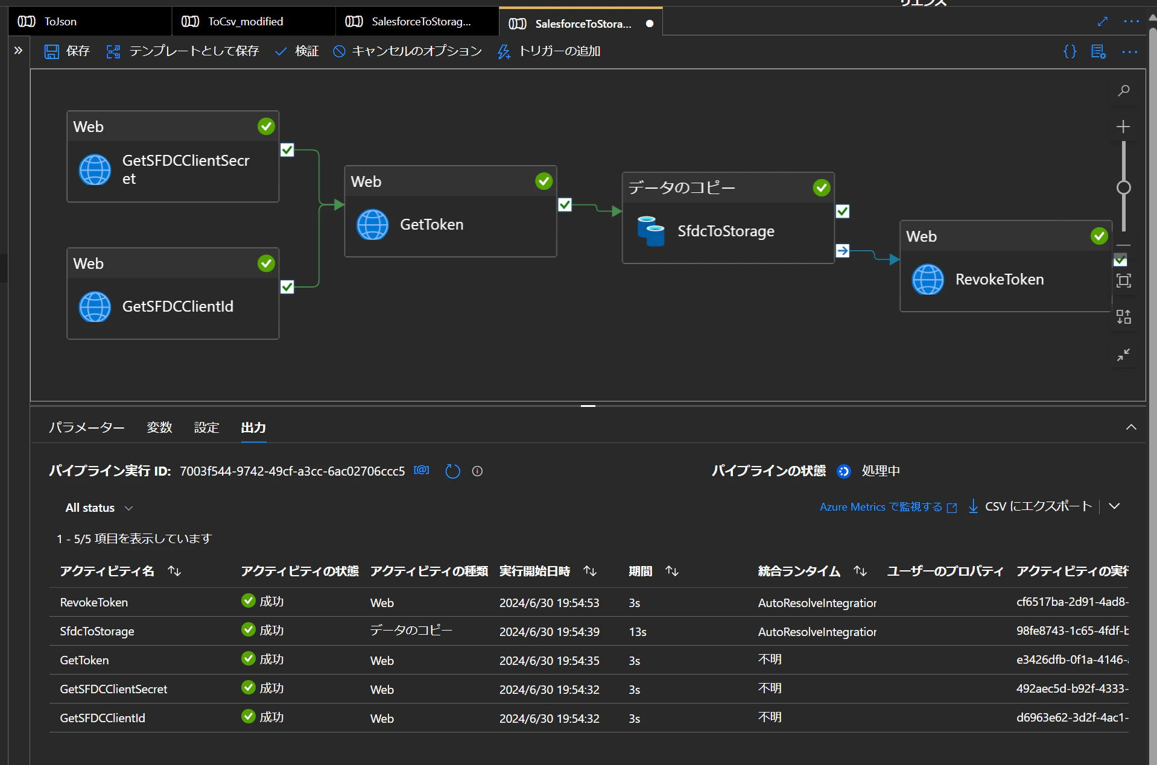Sort by run start time (実行開始日時)
The image size is (1157, 765).
590,571
